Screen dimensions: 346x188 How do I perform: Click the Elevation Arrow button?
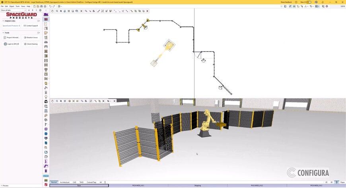31,38
